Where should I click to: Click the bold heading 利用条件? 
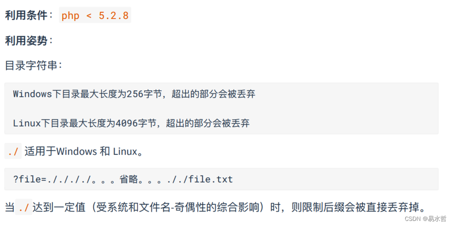click(26, 15)
